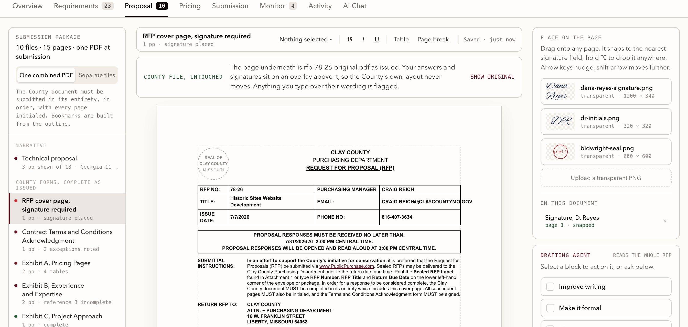Select the dr-initials.png file name
688x327 pixels.
[600, 118]
